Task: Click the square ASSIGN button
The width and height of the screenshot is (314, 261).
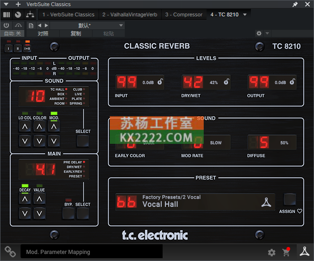Action: 290,199
